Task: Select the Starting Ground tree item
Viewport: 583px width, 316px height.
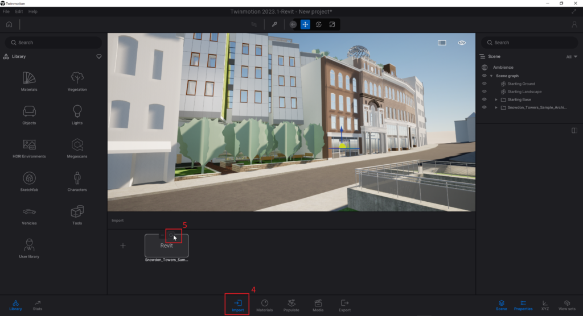Action: point(521,84)
